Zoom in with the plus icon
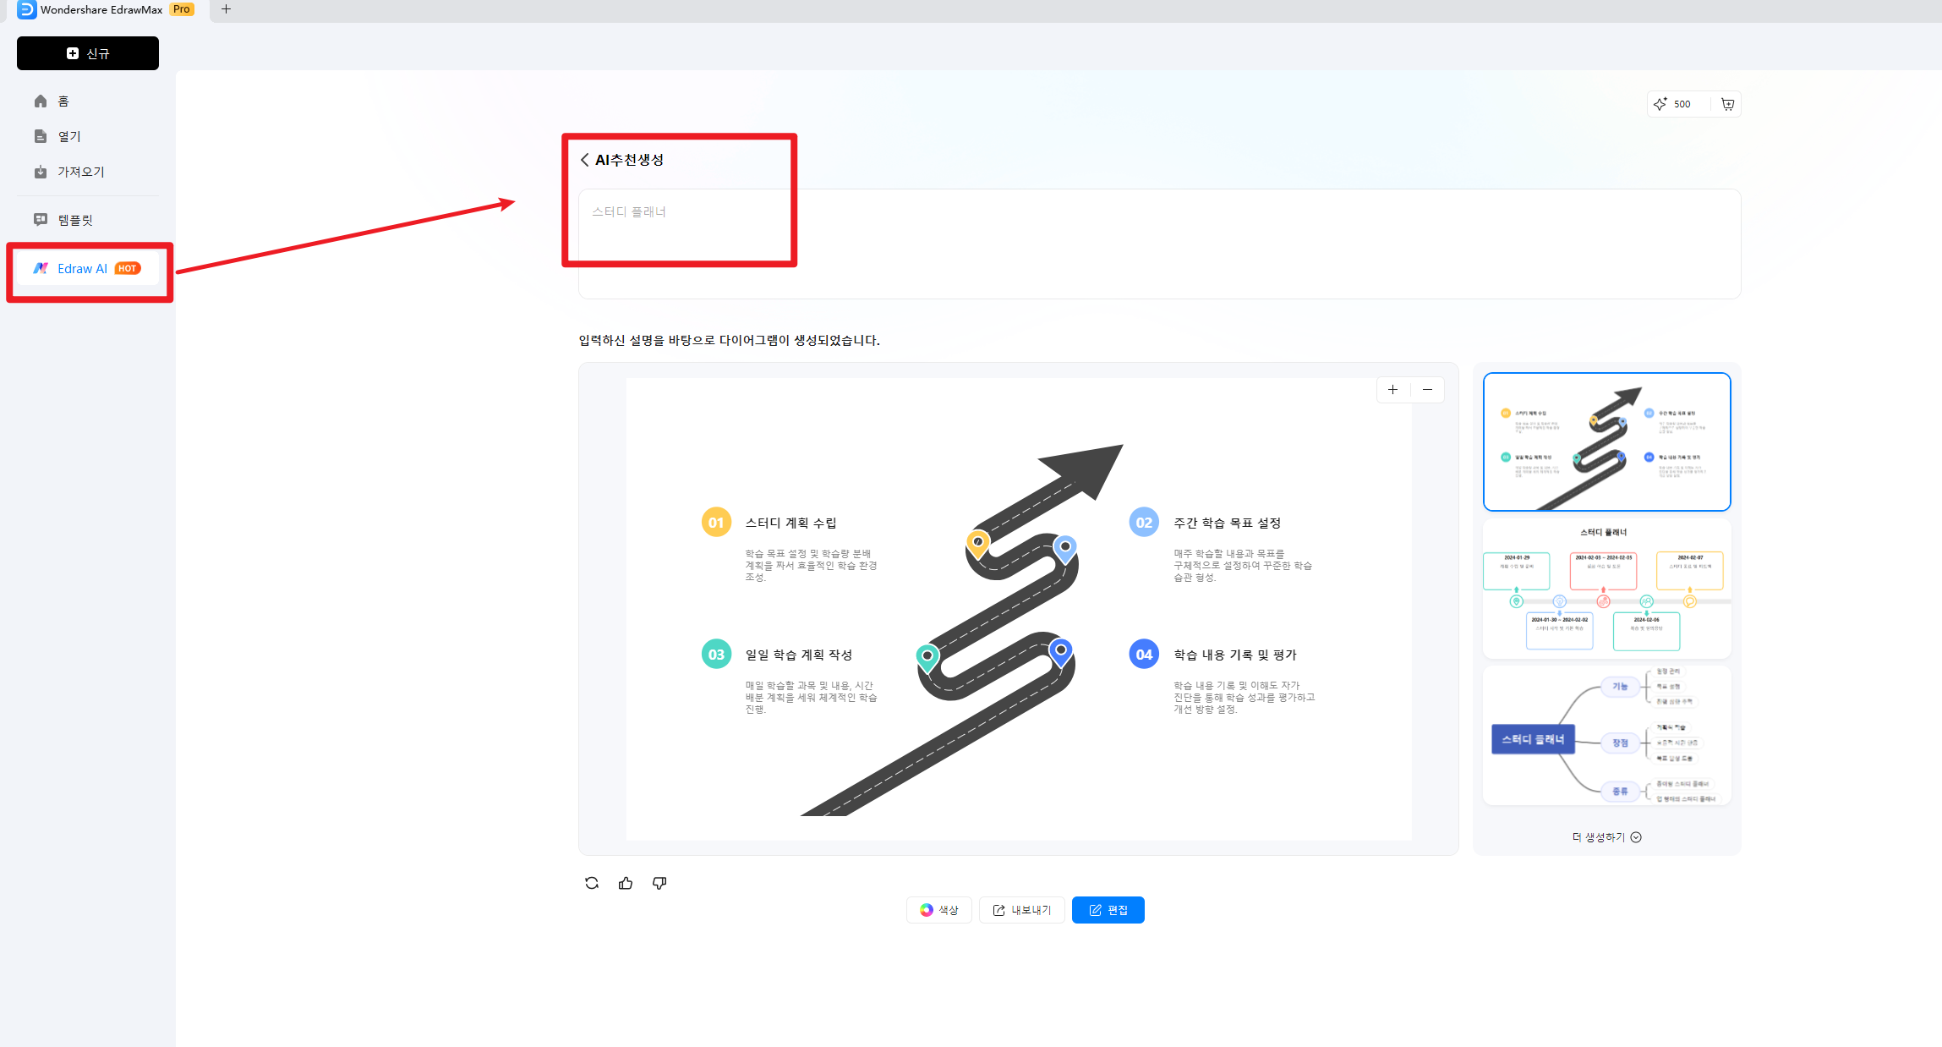 pos(1393,390)
